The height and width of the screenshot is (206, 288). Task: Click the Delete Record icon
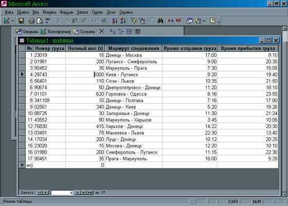click(178, 21)
